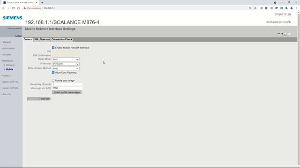Expand the Layer 3 (IPv6) sidebar menu

(10, 88)
